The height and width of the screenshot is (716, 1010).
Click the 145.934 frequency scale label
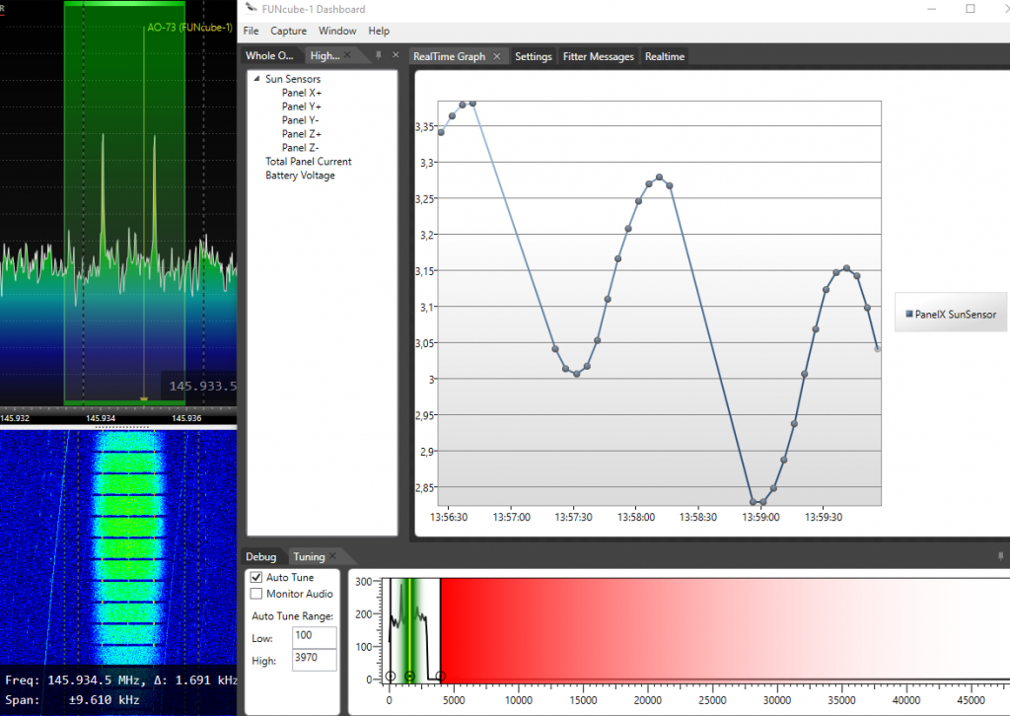click(101, 418)
